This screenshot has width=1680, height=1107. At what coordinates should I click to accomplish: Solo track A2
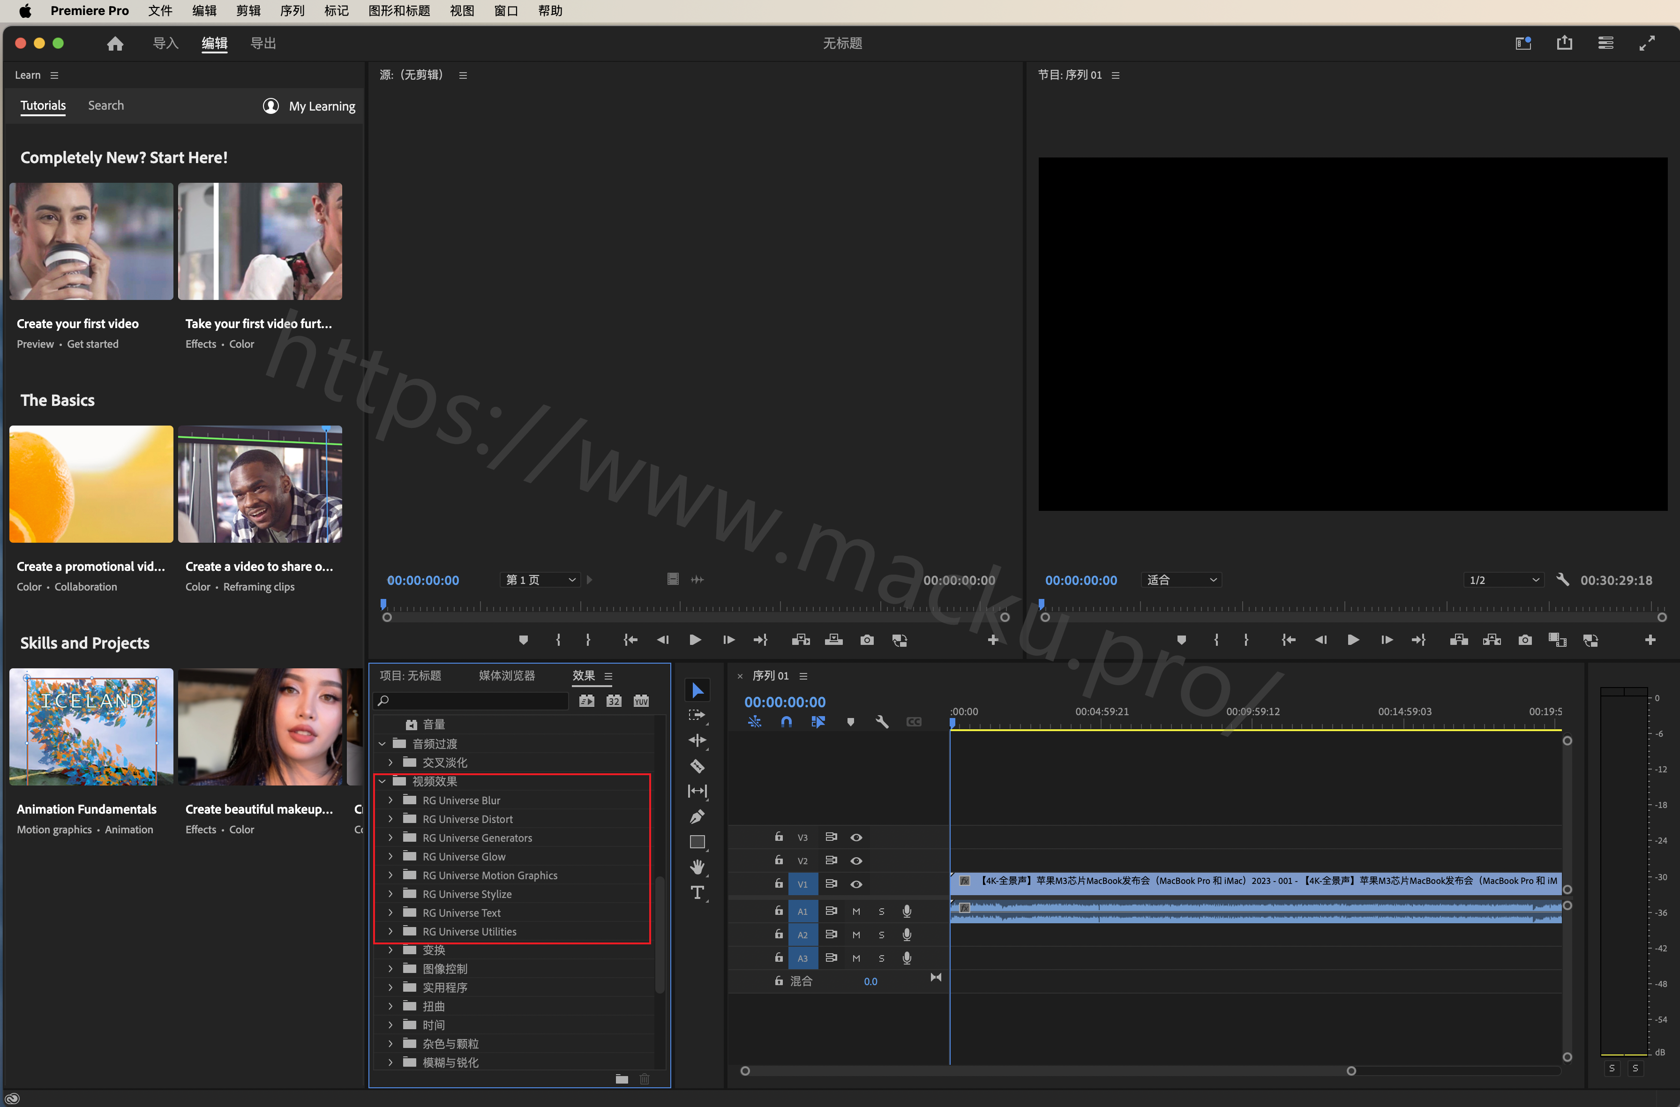point(881,935)
